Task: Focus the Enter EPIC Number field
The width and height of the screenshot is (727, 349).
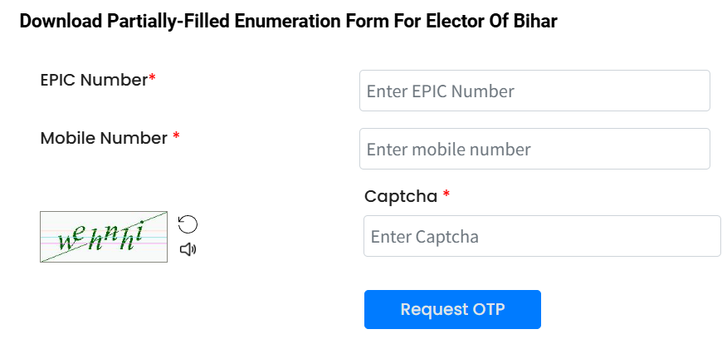Action: click(x=534, y=91)
